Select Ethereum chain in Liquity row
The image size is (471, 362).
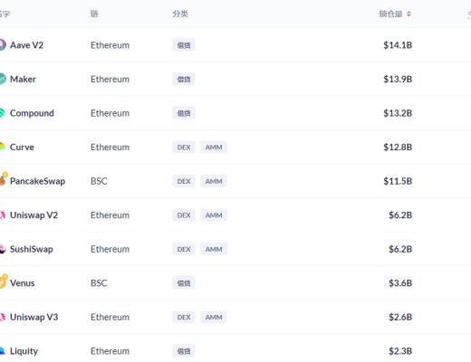110,351
